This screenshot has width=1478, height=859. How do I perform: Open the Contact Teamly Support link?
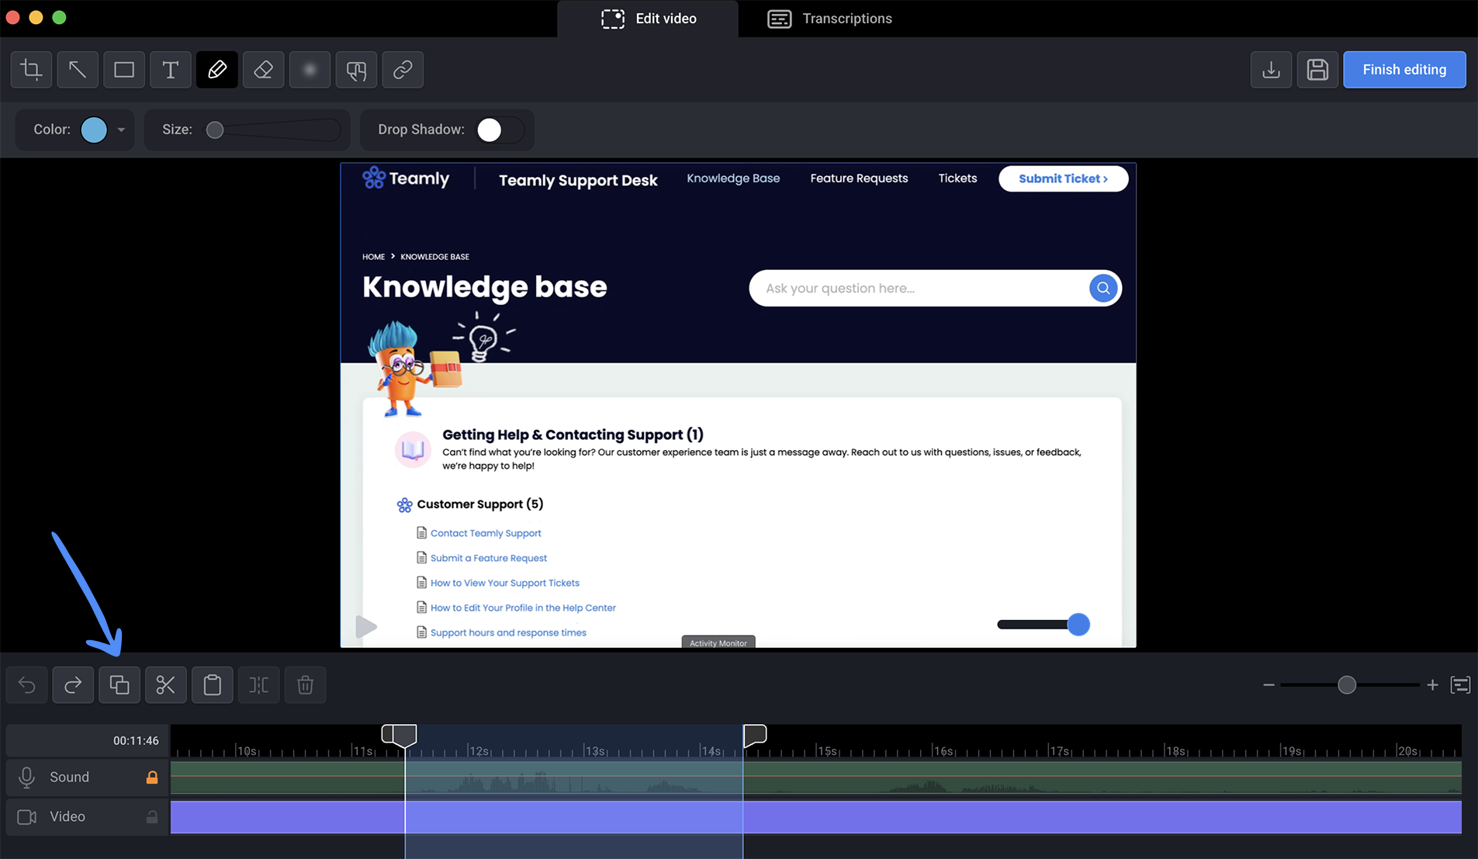[486, 533]
